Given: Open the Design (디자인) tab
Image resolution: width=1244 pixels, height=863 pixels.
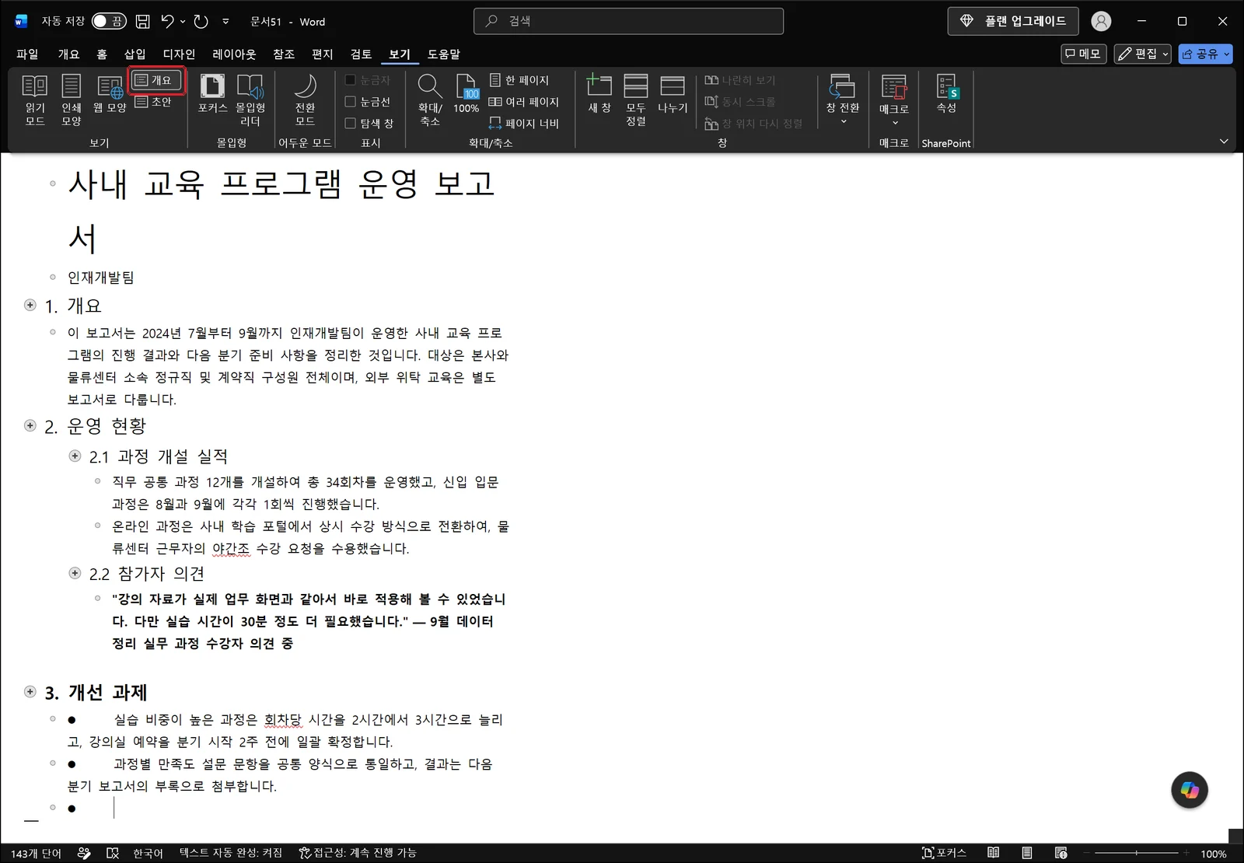Looking at the screenshot, I should pos(179,54).
